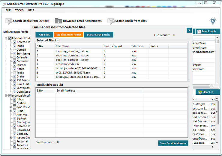Click the Search Emails from Outlook envelope icon
222x156 pixels.
point(9,21)
